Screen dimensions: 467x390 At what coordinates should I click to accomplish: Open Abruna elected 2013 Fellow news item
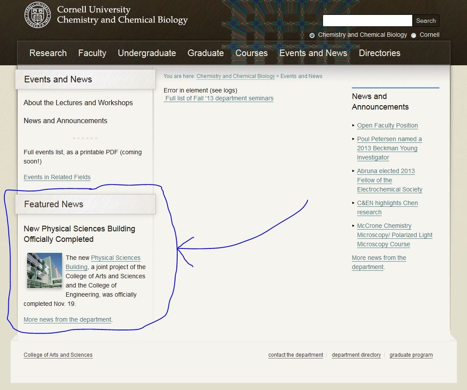click(x=390, y=180)
